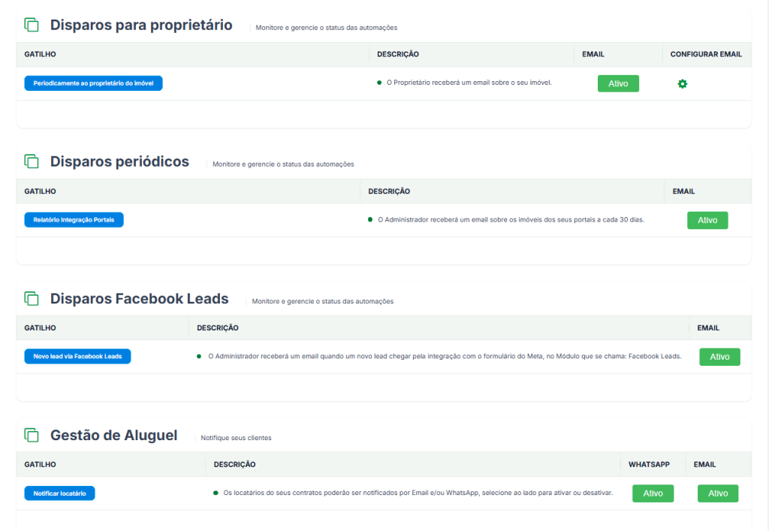Click the WHATSAPP column header
The width and height of the screenshot is (769, 531).
coord(649,464)
